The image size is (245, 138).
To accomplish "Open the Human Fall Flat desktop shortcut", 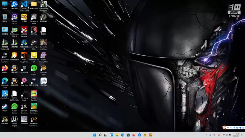I will (43, 6).
